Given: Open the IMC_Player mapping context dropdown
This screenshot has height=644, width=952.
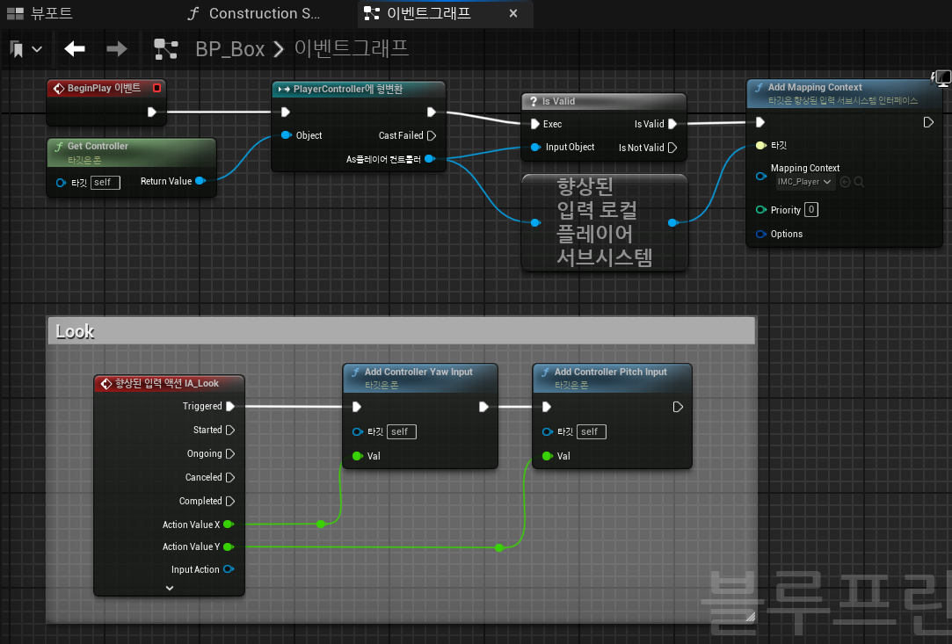Looking at the screenshot, I should tap(804, 182).
